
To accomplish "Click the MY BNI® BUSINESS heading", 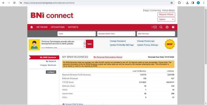I will pos(75,57).
